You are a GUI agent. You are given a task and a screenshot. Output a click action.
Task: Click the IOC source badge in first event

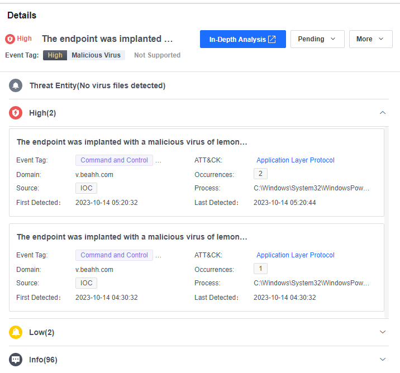(x=86, y=188)
